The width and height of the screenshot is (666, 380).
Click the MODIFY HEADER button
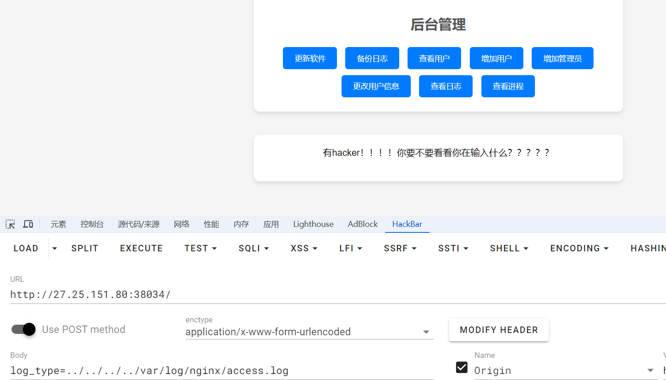point(498,330)
